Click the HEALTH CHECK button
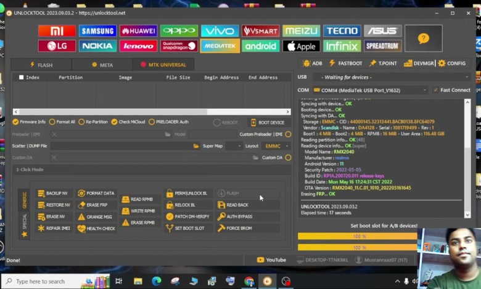481x289 pixels. (97, 228)
